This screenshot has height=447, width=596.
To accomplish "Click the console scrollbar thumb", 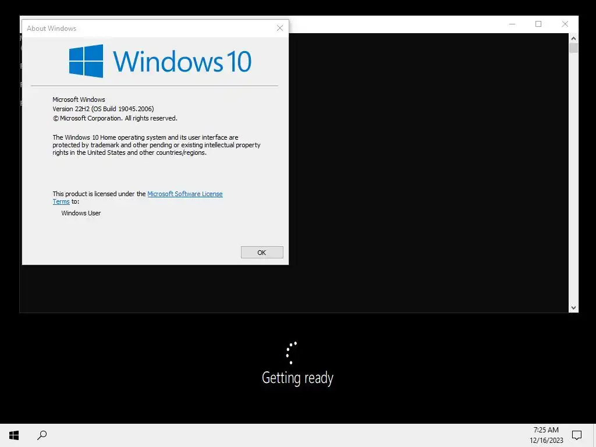I will tap(573, 48).
